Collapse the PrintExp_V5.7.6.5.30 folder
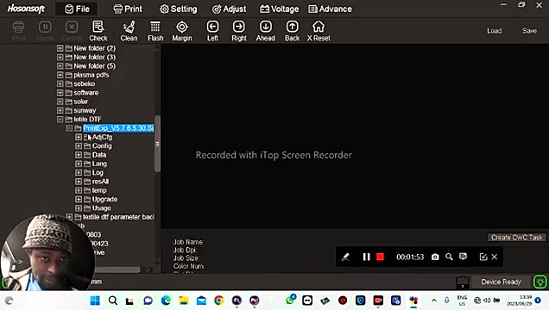This screenshot has height=310, width=549. [x=69, y=128]
